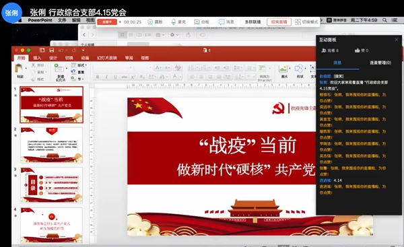Click the like thumbs-up icon
The width and height of the screenshot is (404, 247).
click(357, 50)
